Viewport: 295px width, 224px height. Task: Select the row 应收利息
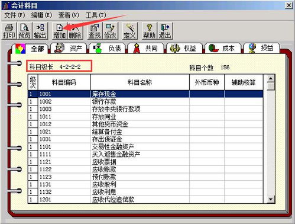pyautogui.click(x=145, y=192)
